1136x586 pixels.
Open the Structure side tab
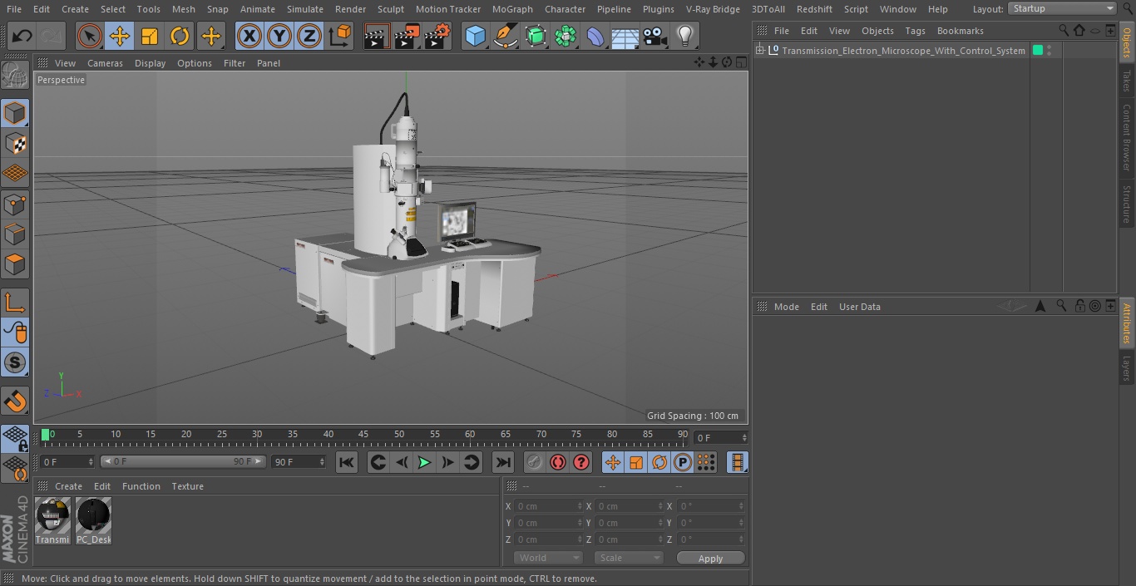coord(1127,204)
